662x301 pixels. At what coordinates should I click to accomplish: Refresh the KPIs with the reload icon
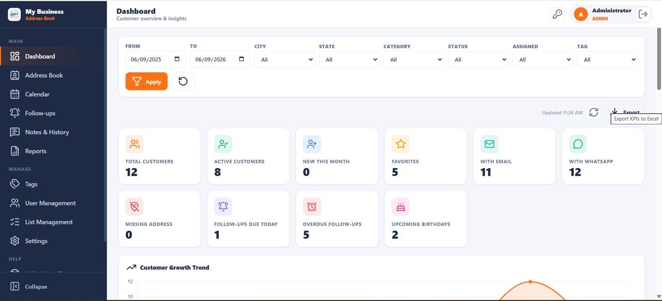click(x=594, y=112)
